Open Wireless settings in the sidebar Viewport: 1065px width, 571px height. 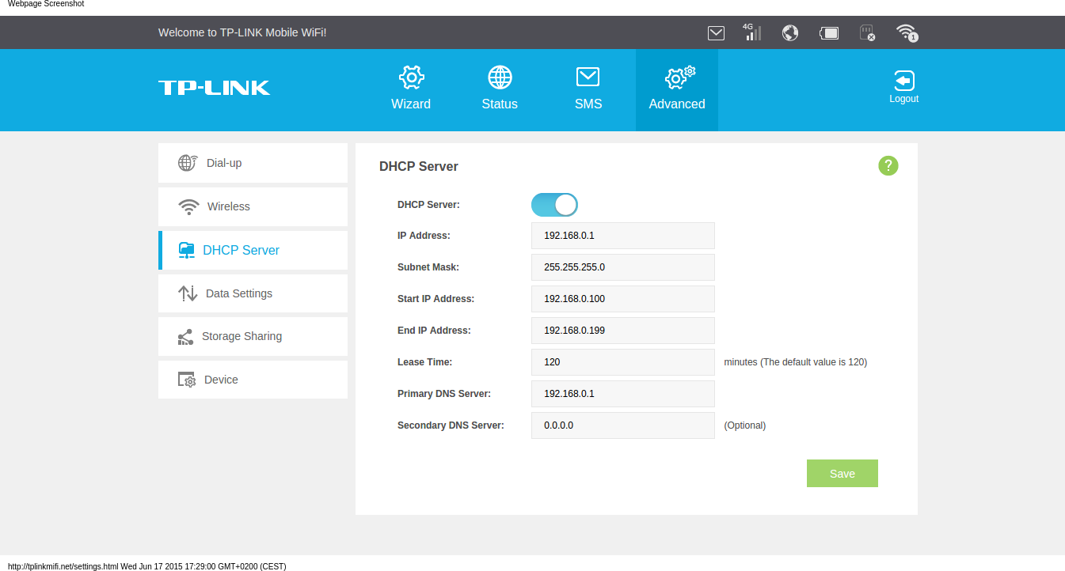(253, 206)
